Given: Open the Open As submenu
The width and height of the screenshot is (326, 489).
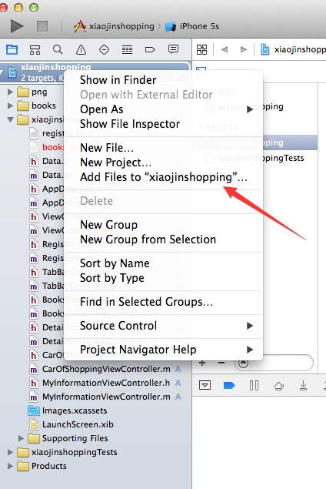Looking at the screenshot, I should coord(164,109).
